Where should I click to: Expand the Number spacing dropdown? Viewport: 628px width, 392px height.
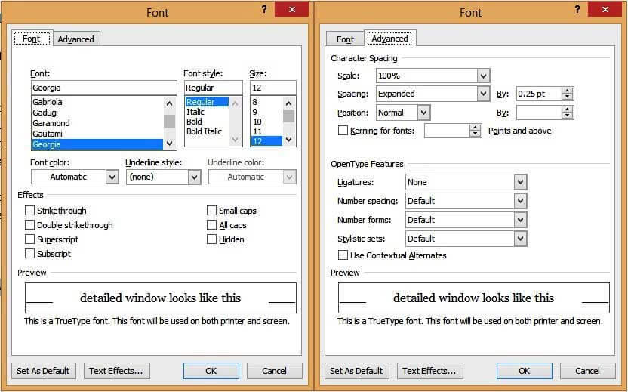520,201
